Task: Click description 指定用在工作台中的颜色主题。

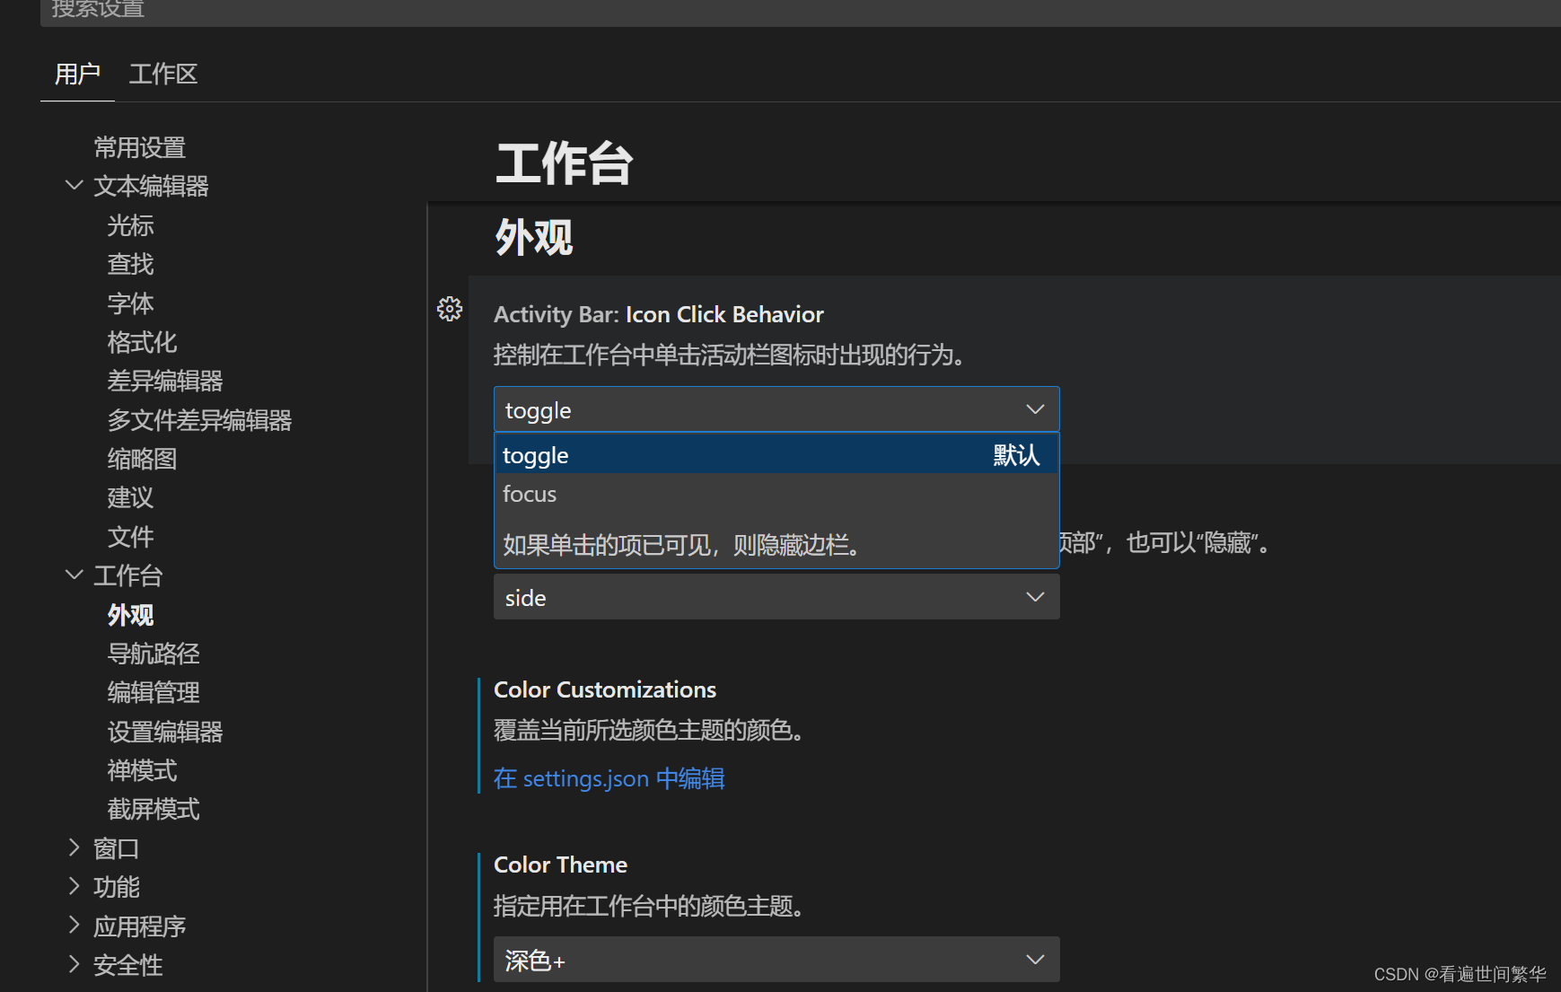Action: pos(649,906)
